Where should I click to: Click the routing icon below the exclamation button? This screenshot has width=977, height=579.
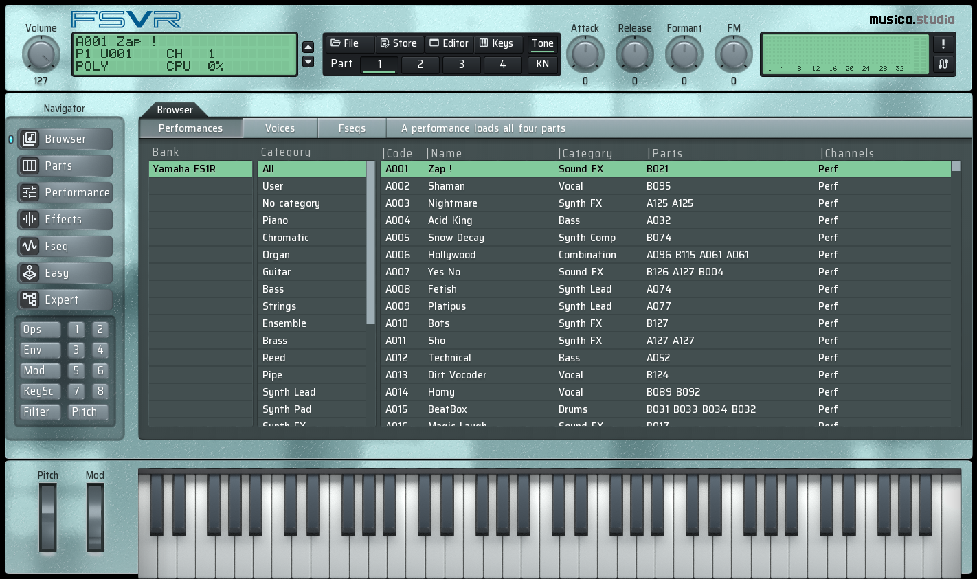coord(943,64)
